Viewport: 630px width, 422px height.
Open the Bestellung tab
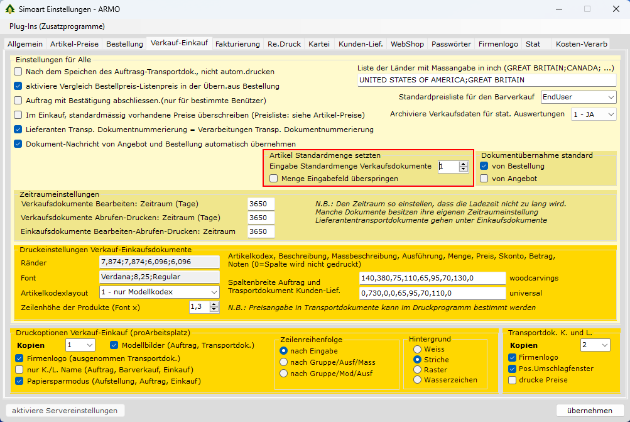click(124, 44)
